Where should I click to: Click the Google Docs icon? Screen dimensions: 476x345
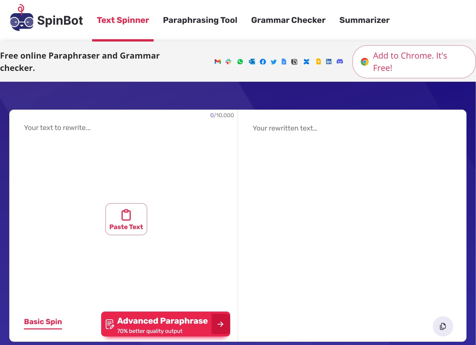284,62
